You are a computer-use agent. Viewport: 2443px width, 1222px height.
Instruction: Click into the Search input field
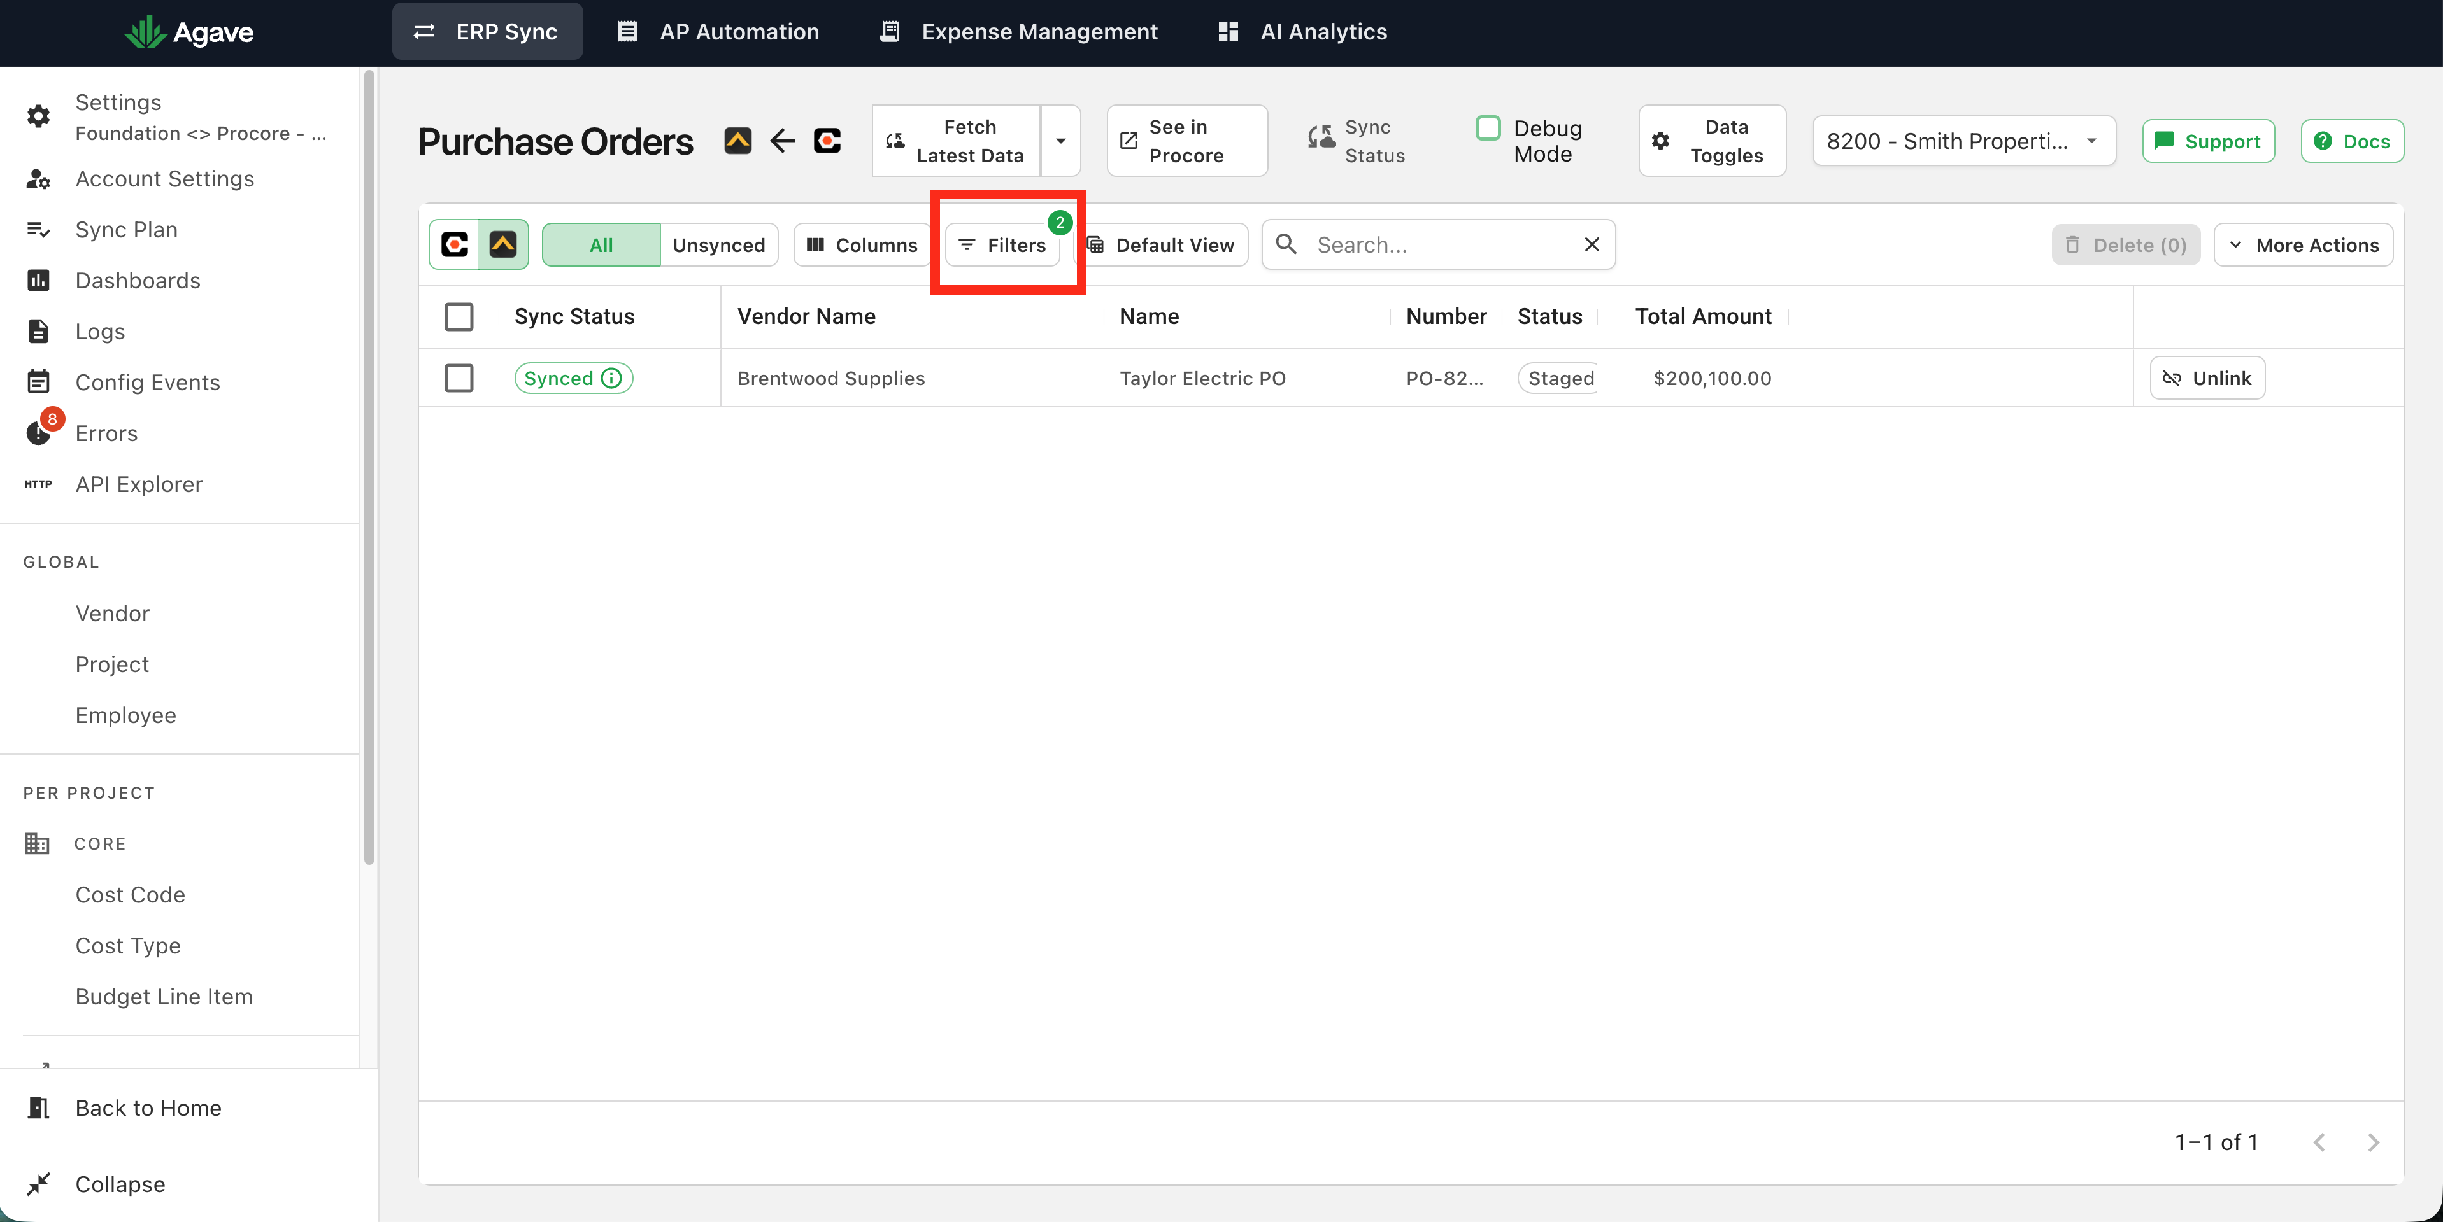coord(1438,244)
